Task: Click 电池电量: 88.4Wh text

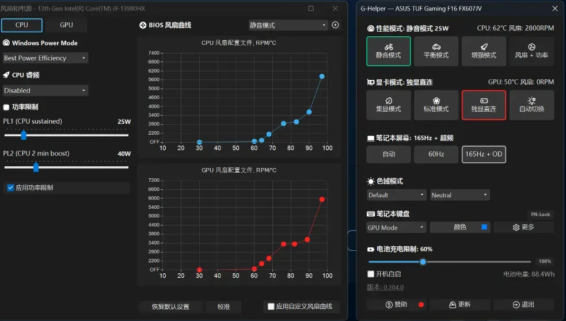Action: (x=529, y=274)
